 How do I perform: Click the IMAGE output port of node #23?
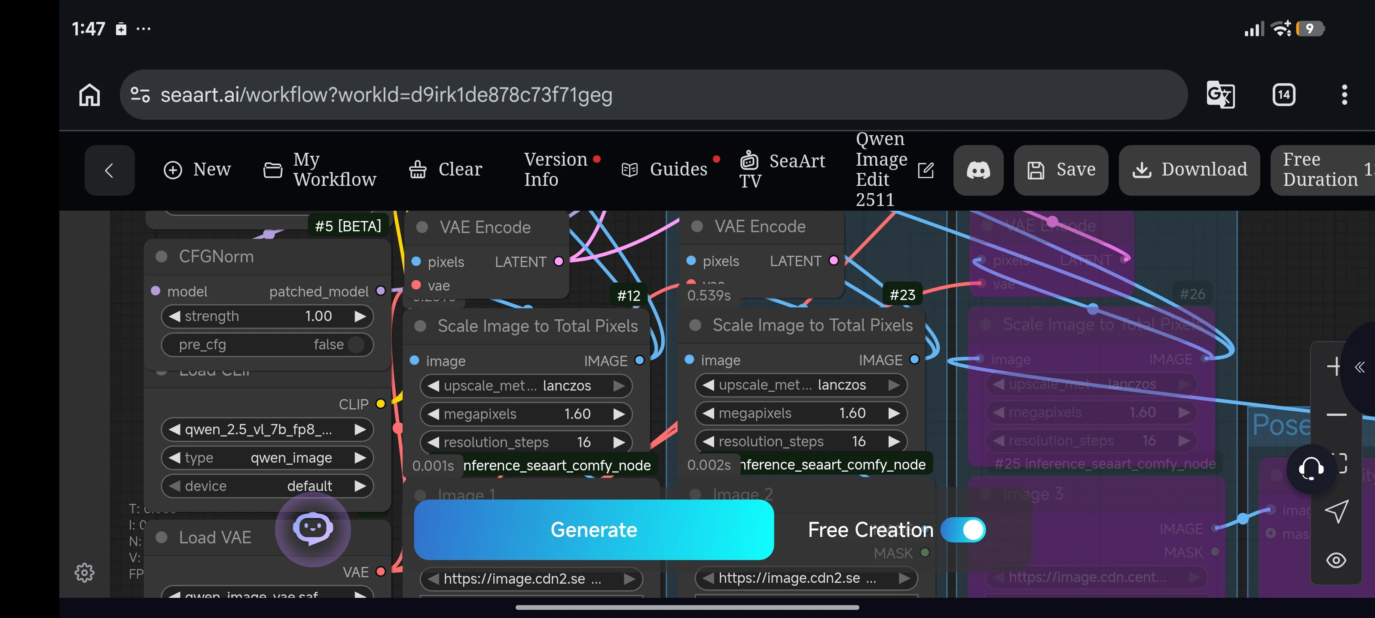914,359
